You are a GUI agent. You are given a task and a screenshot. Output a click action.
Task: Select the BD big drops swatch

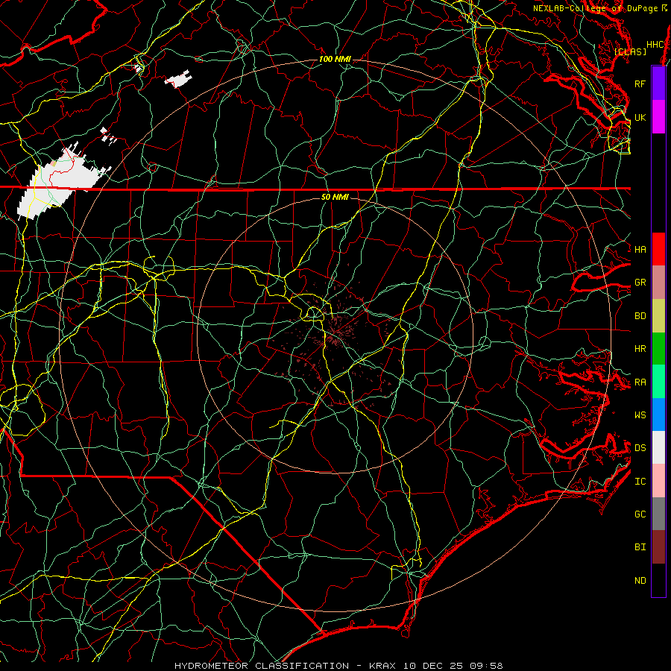(x=658, y=316)
